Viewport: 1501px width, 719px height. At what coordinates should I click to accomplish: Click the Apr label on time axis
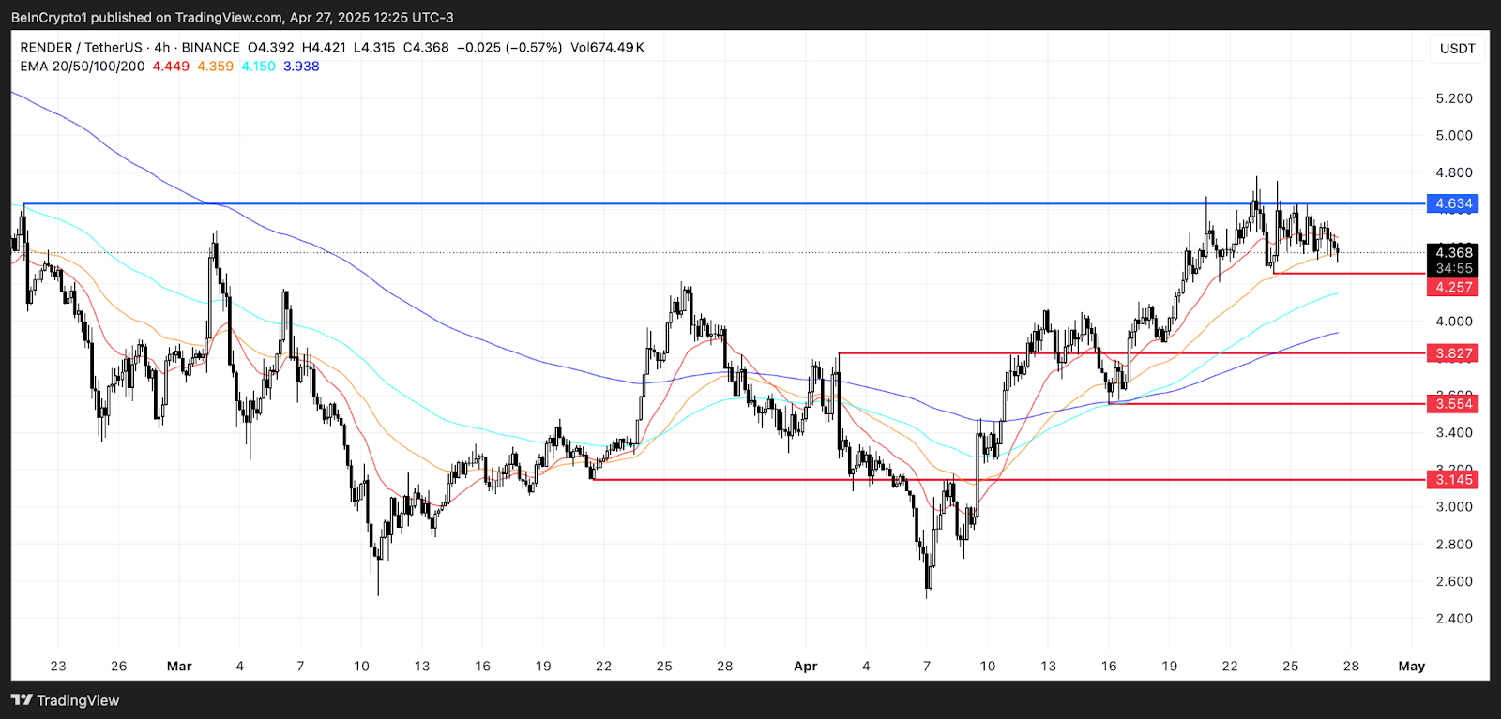coord(806,667)
